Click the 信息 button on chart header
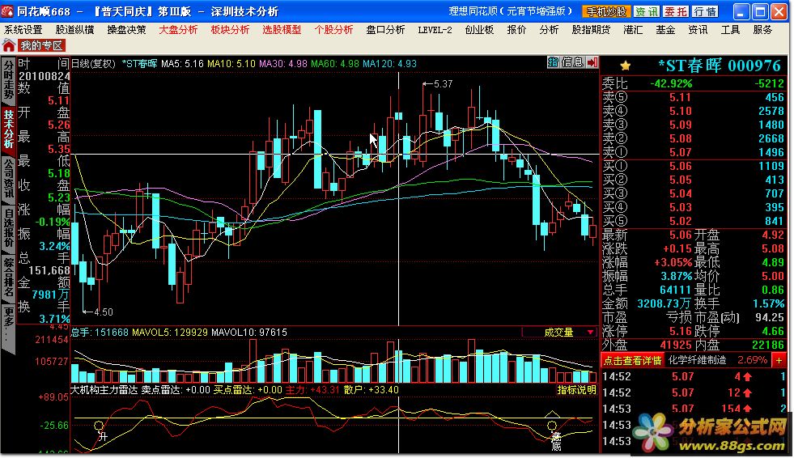This screenshot has width=794, height=458. [572, 62]
